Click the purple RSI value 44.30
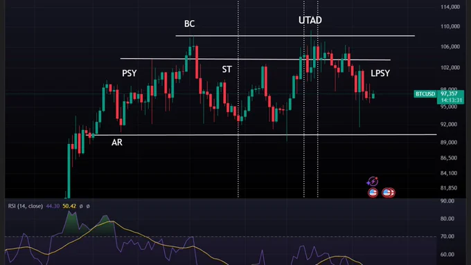Screen dimensions: 471x265 click(x=53, y=206)
